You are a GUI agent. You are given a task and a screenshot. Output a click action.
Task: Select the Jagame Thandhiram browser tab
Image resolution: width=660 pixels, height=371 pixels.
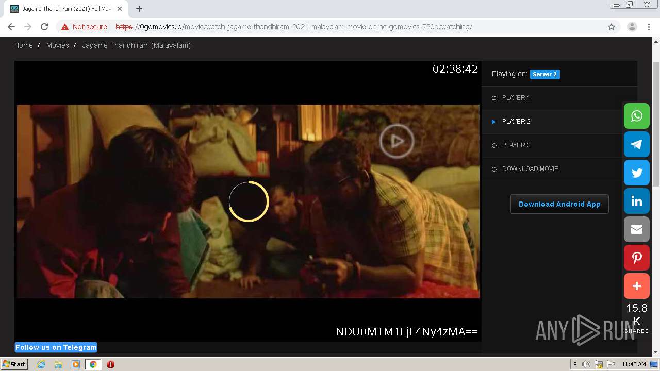tap(66, 9)
